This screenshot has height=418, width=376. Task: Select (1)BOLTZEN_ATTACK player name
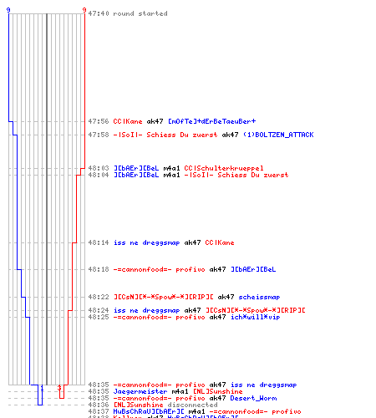(x=278, y=135)
